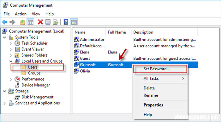Click the Performance gauge icon
Viewport: 221px width, 122px height.
point(17,79)
